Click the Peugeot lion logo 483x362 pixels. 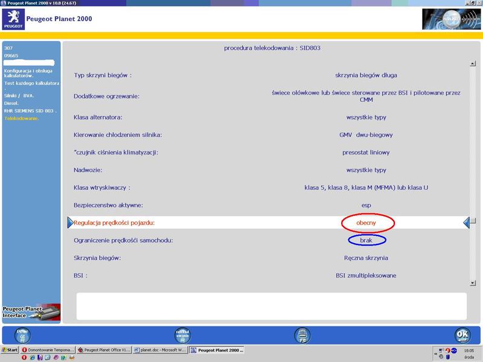14,19
